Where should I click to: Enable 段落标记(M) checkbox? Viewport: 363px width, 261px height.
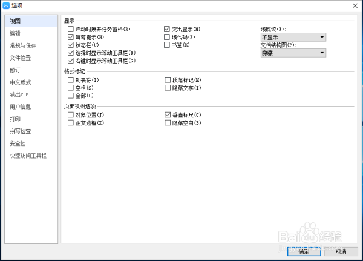168,80
